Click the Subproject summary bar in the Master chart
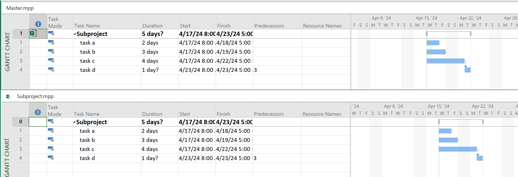 (449, 33)
